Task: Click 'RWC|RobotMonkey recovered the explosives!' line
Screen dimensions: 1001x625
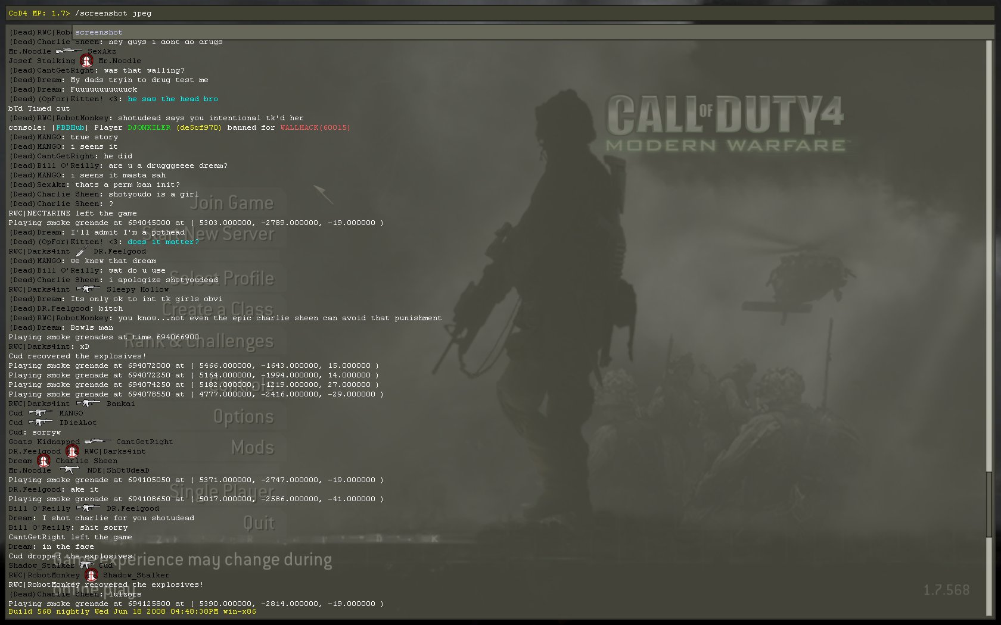Action: pyautogui.click(x=106, y=585)
